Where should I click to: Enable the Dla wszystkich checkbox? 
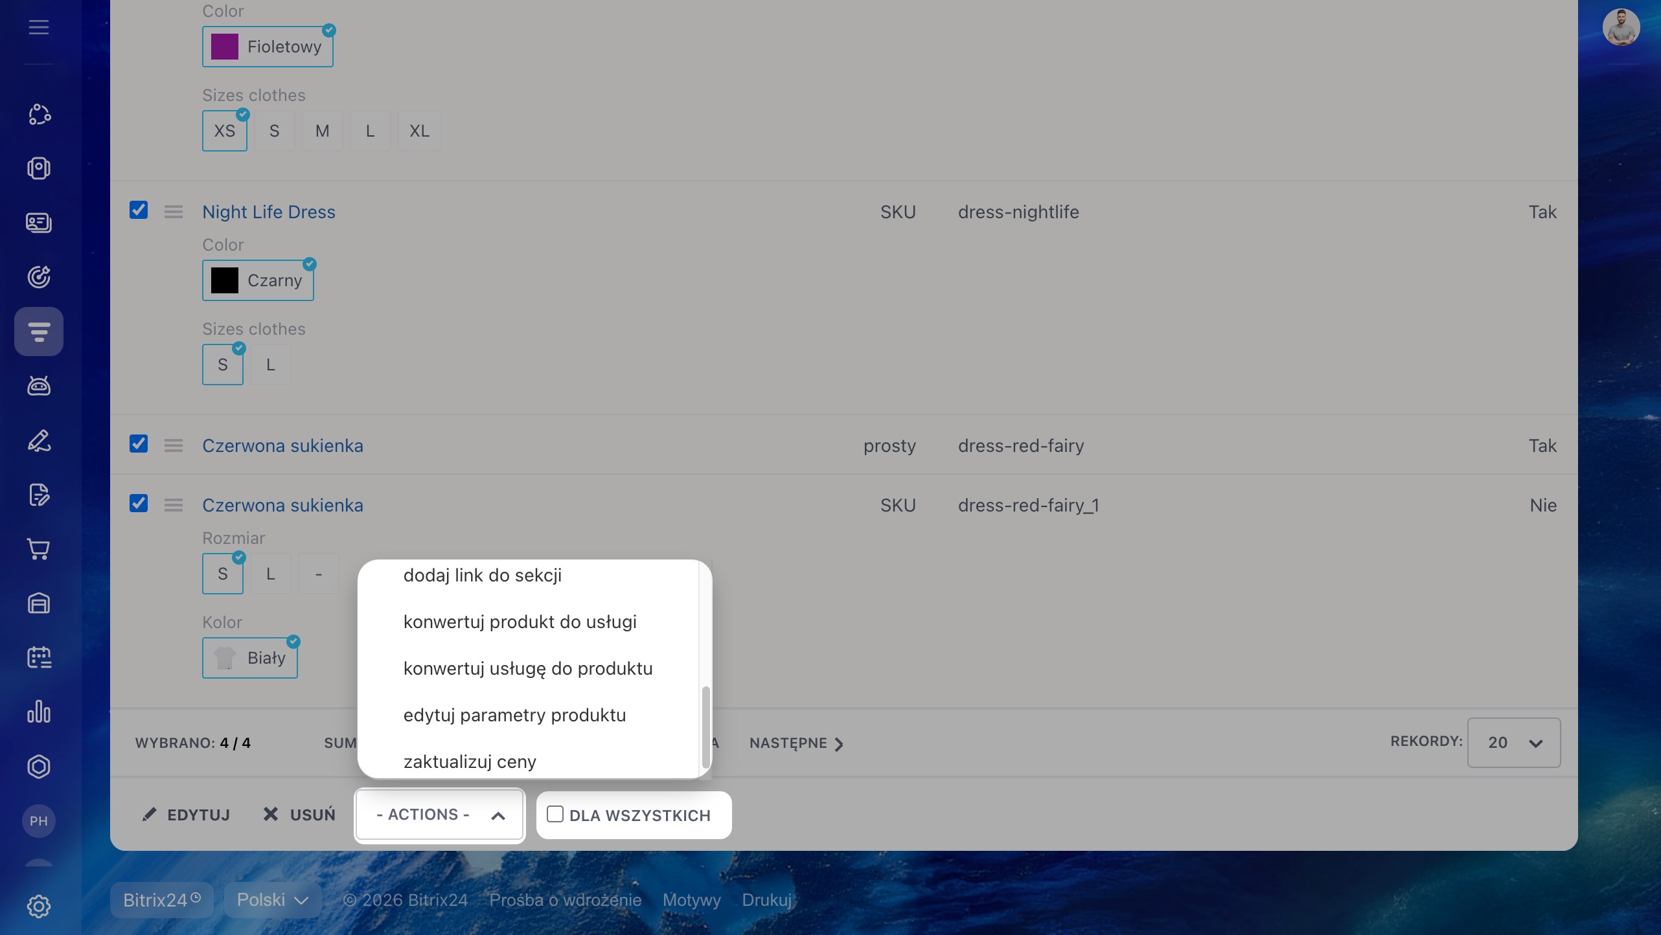555,814
